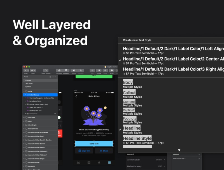Click the Create Symbol toolbar icon
The width and height of the screenshot is (224, 170).
45,70
